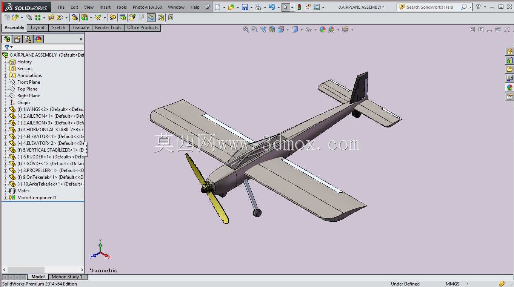Switch to the Render Tools tab
The height and width of the screenshot is (287, 514).
tap(108, 28)
